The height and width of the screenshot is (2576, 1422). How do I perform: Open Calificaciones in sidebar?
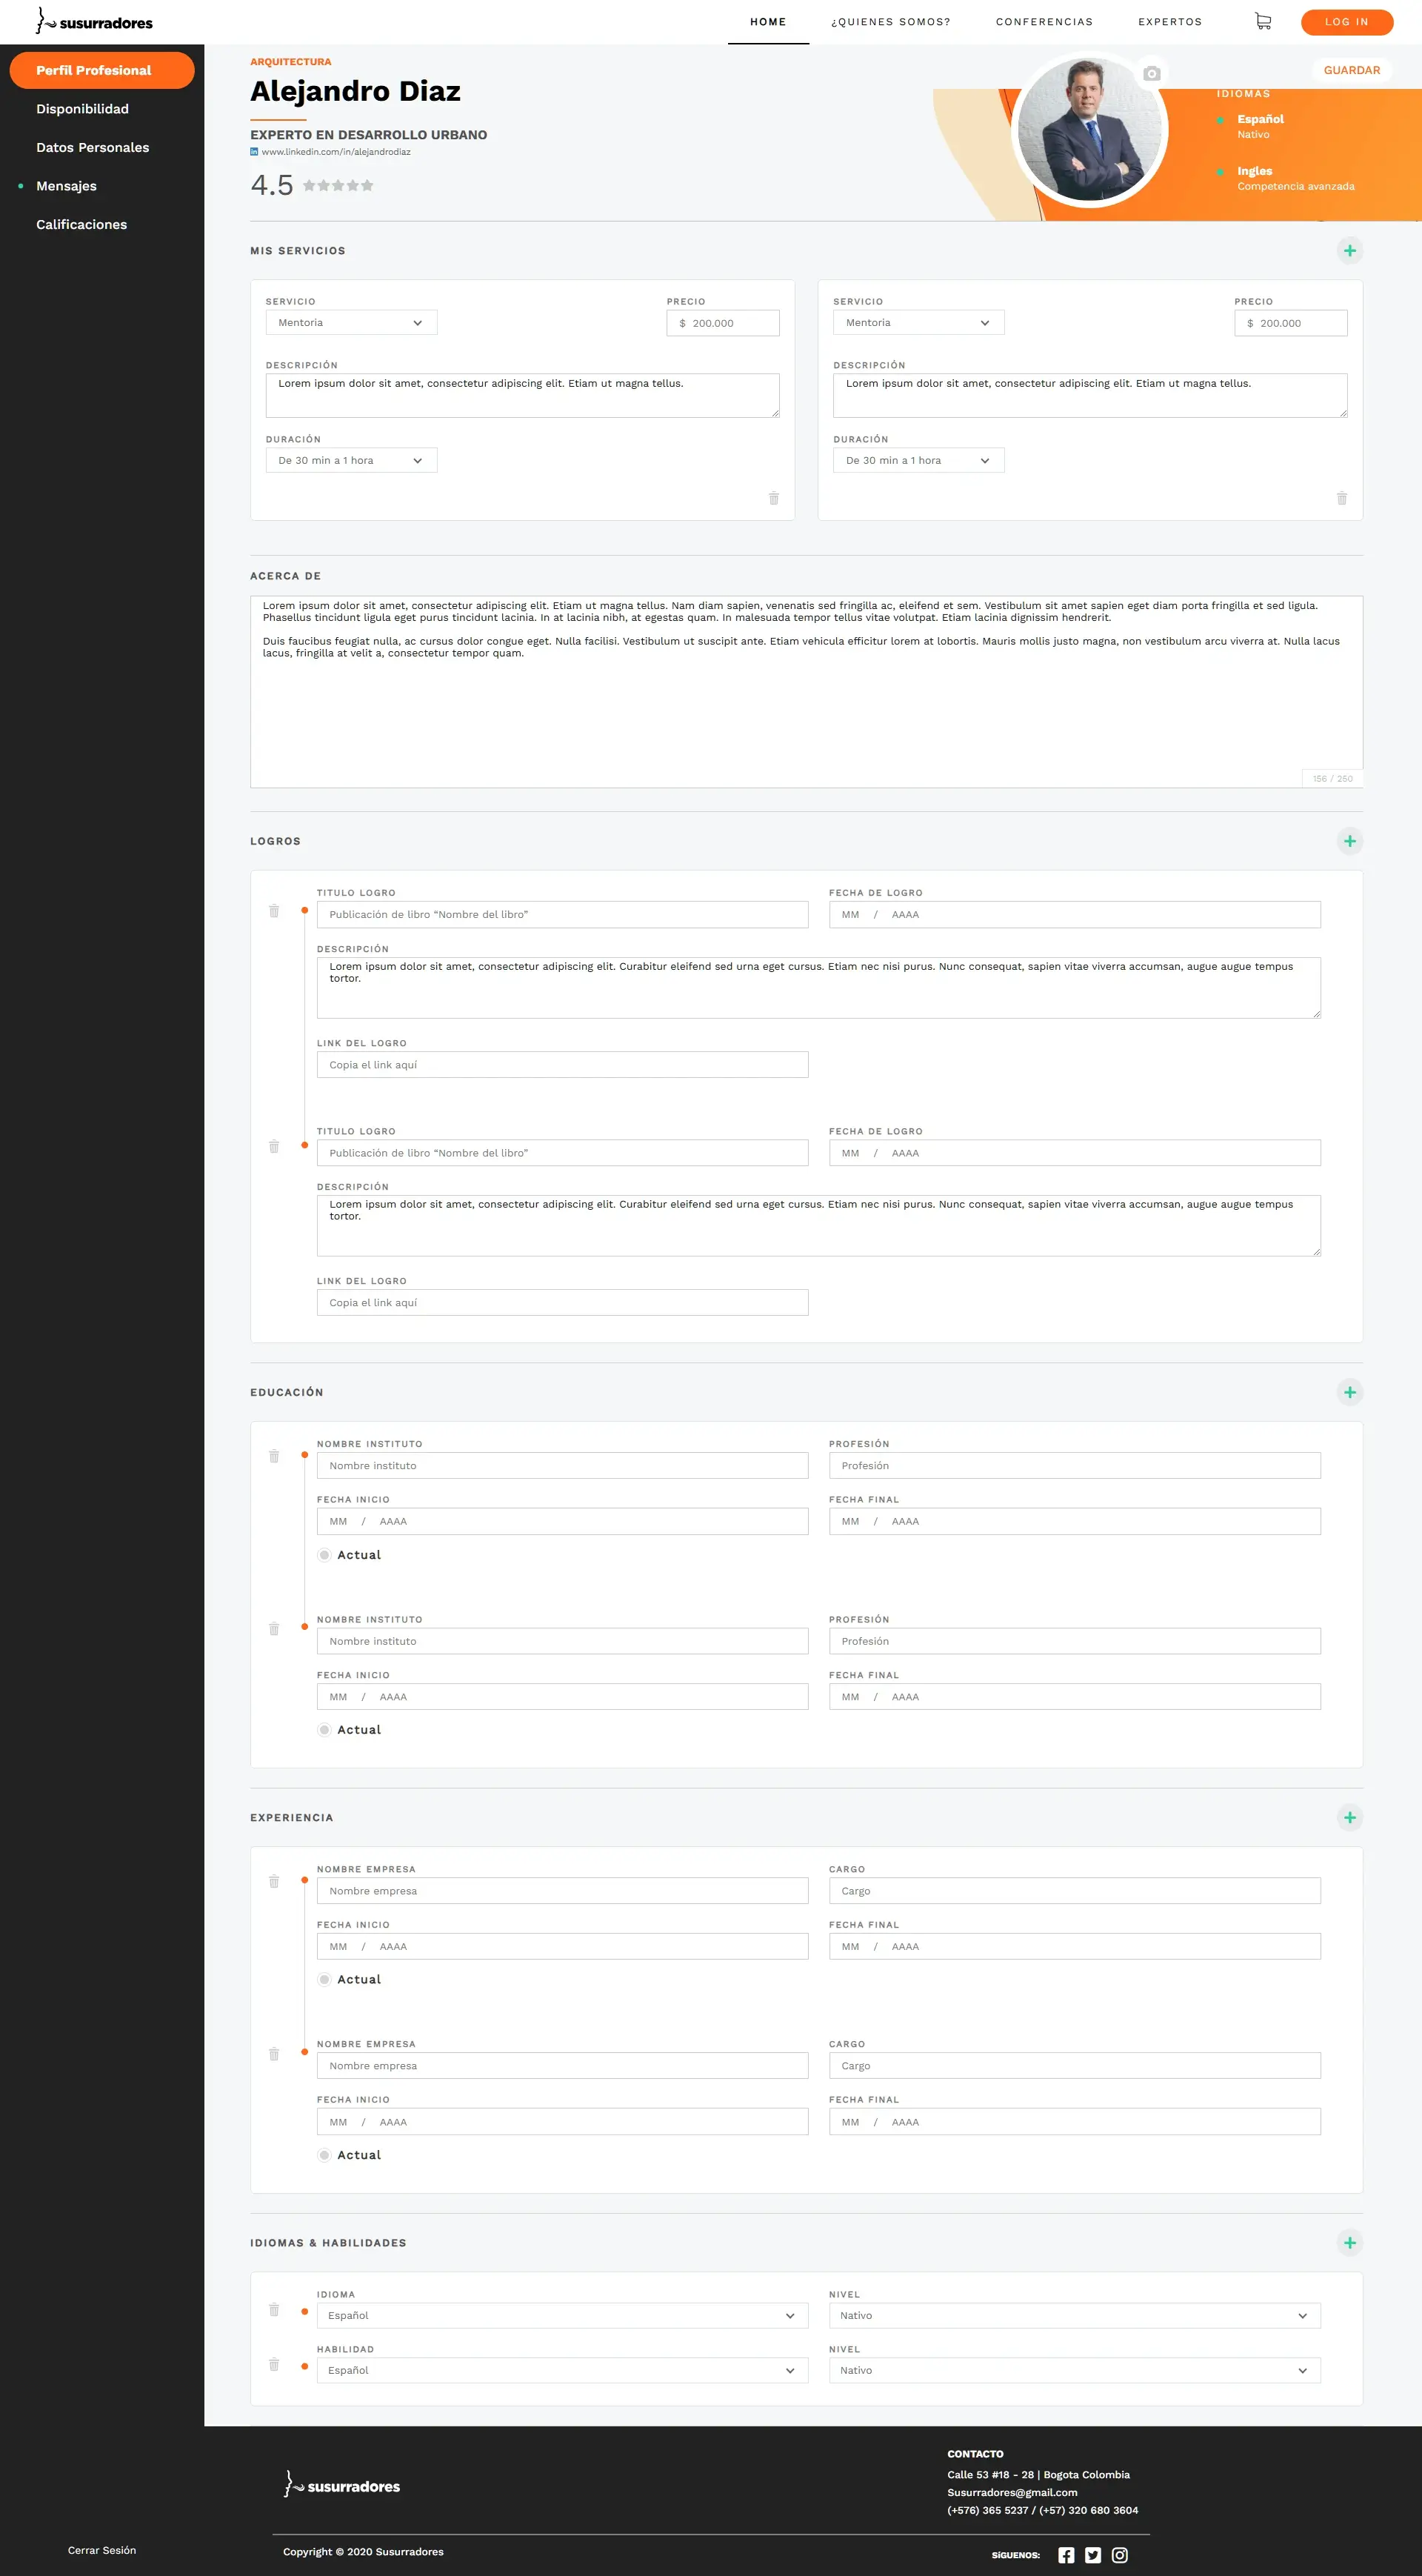point(82,225)
